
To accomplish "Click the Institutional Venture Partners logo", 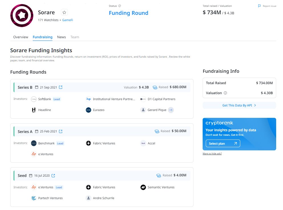I will 88,99.
